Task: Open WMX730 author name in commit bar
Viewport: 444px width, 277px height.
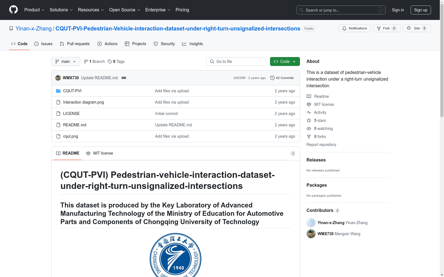Action: coord(71,78)
